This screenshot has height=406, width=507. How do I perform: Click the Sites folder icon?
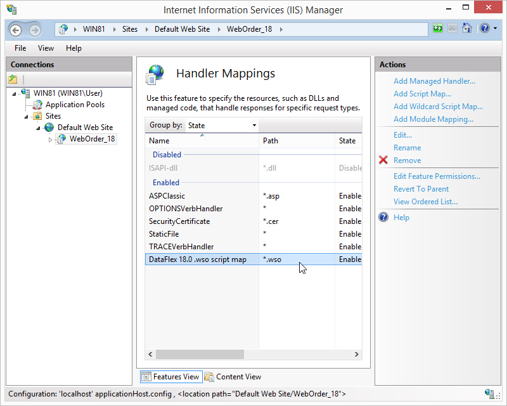[x=37, y=116]
